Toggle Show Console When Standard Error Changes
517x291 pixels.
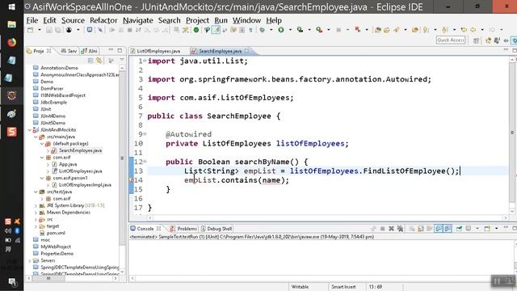(x=448, y=228)
